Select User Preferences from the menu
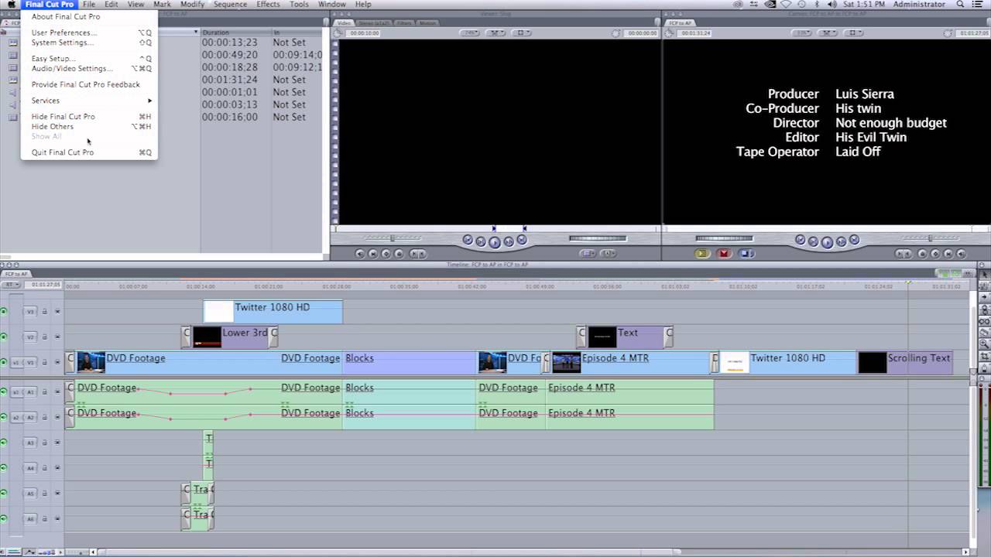The width and height of the screenshot is (991, 557). [x=89, y=32]
